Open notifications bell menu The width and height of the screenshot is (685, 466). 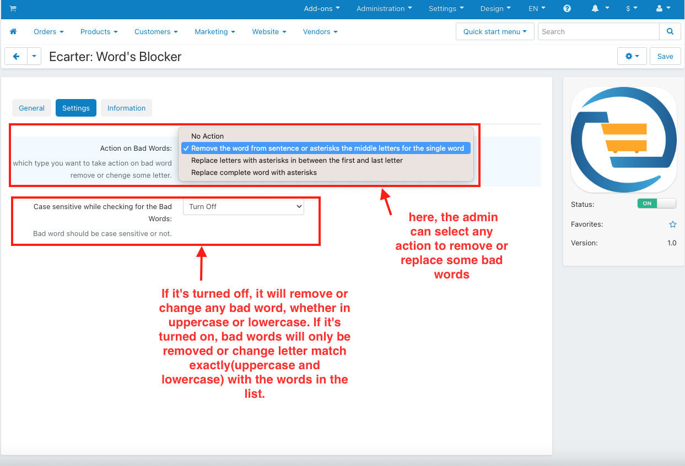pyautogui.click(x=600, y=8)
